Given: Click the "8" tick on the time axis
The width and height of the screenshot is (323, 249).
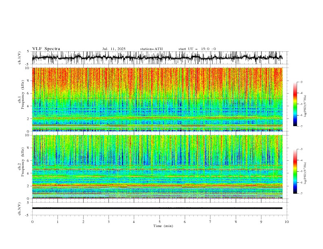Looking at the screenshot, I should point(236,222).
